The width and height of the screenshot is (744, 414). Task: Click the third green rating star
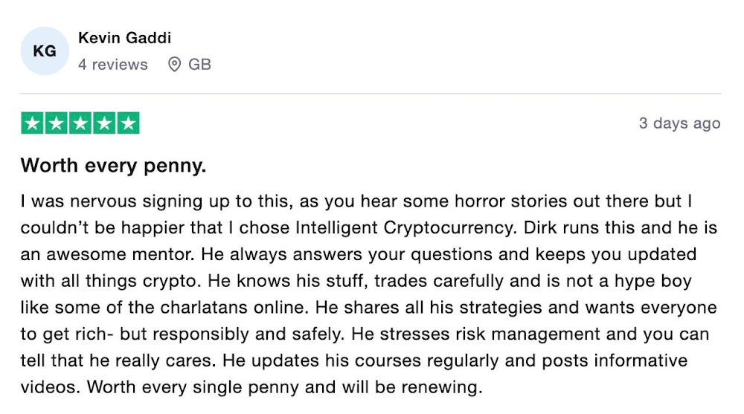80,123
